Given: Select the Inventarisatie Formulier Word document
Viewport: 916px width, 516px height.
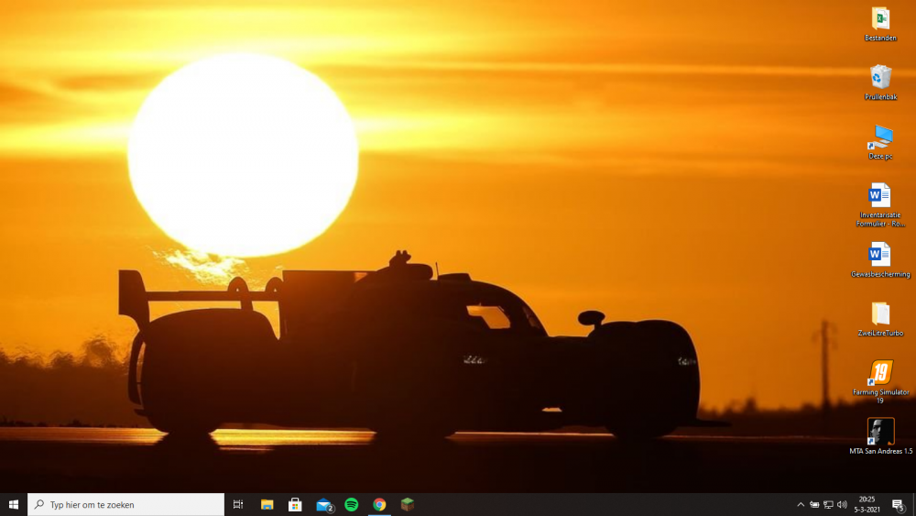Looking at the screenshot, I should click(x=880, y=196).
